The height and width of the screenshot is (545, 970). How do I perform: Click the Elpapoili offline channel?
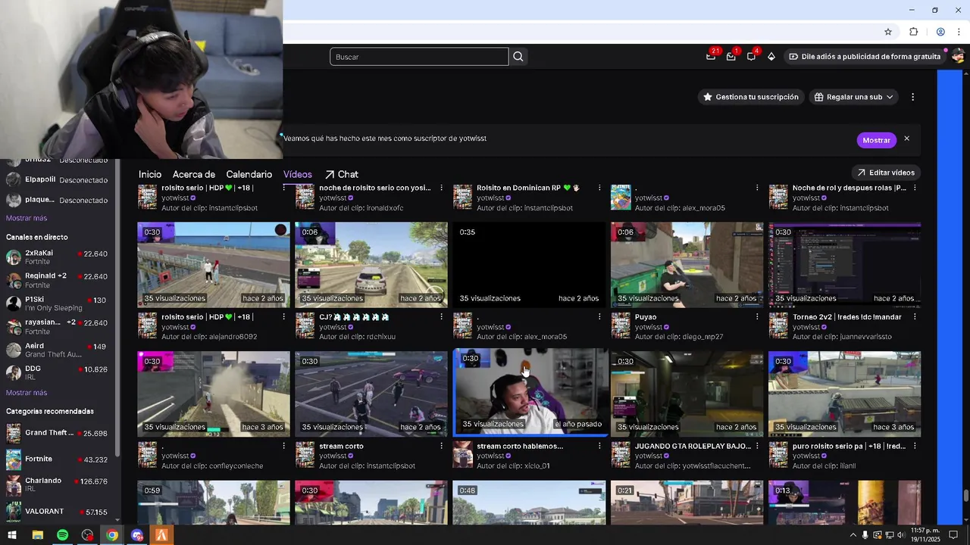(57, 180)
